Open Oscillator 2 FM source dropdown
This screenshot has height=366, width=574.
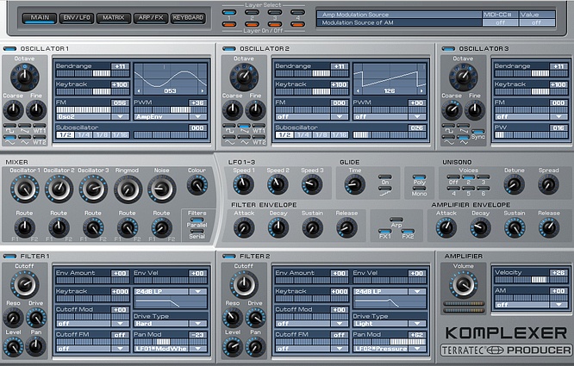tap(312, 116)
